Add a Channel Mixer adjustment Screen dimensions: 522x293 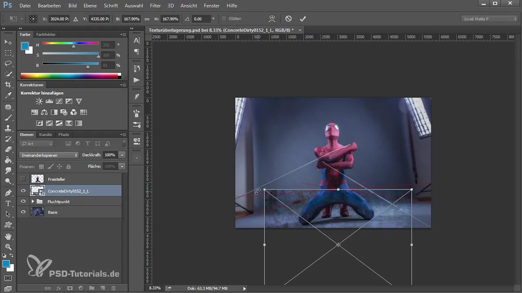(x=74, y=112)
